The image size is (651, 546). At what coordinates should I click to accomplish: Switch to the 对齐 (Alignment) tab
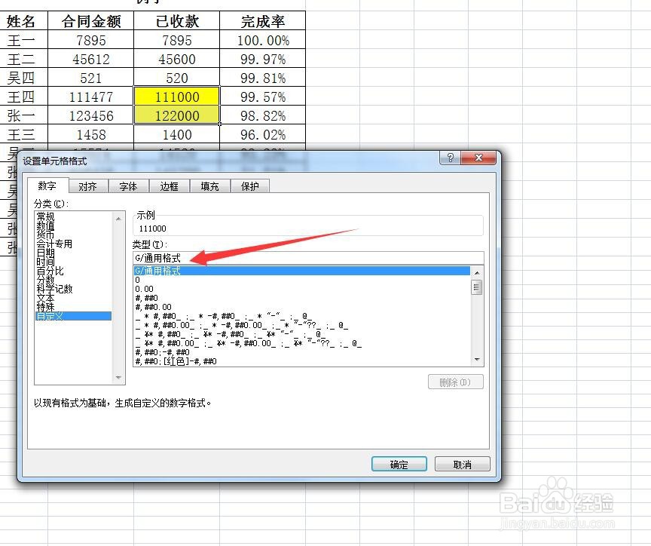click(88, 186)
